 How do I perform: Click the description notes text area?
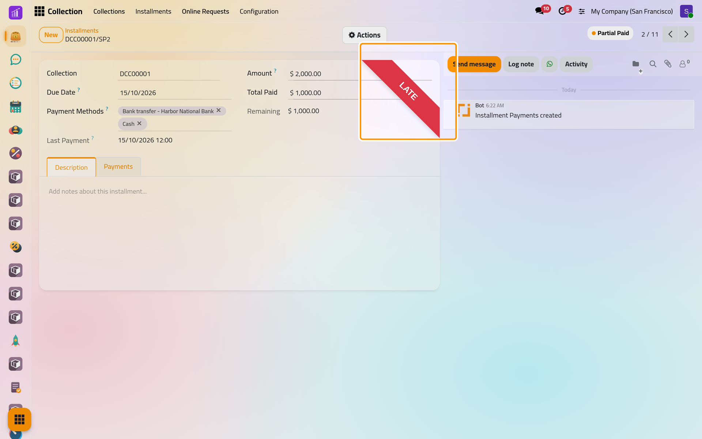point(239,191)
